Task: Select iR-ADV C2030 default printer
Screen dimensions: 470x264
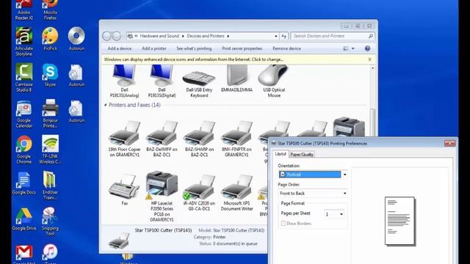Action: pyautogui.click(x=199, y=193)
